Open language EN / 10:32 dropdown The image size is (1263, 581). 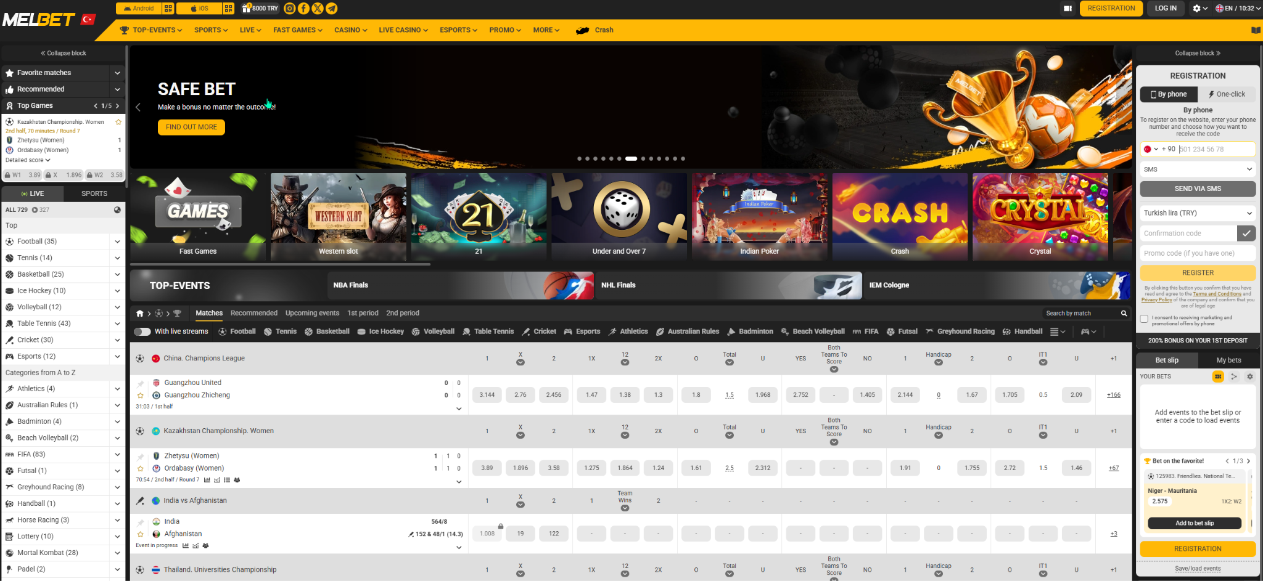coord(1238,9)
